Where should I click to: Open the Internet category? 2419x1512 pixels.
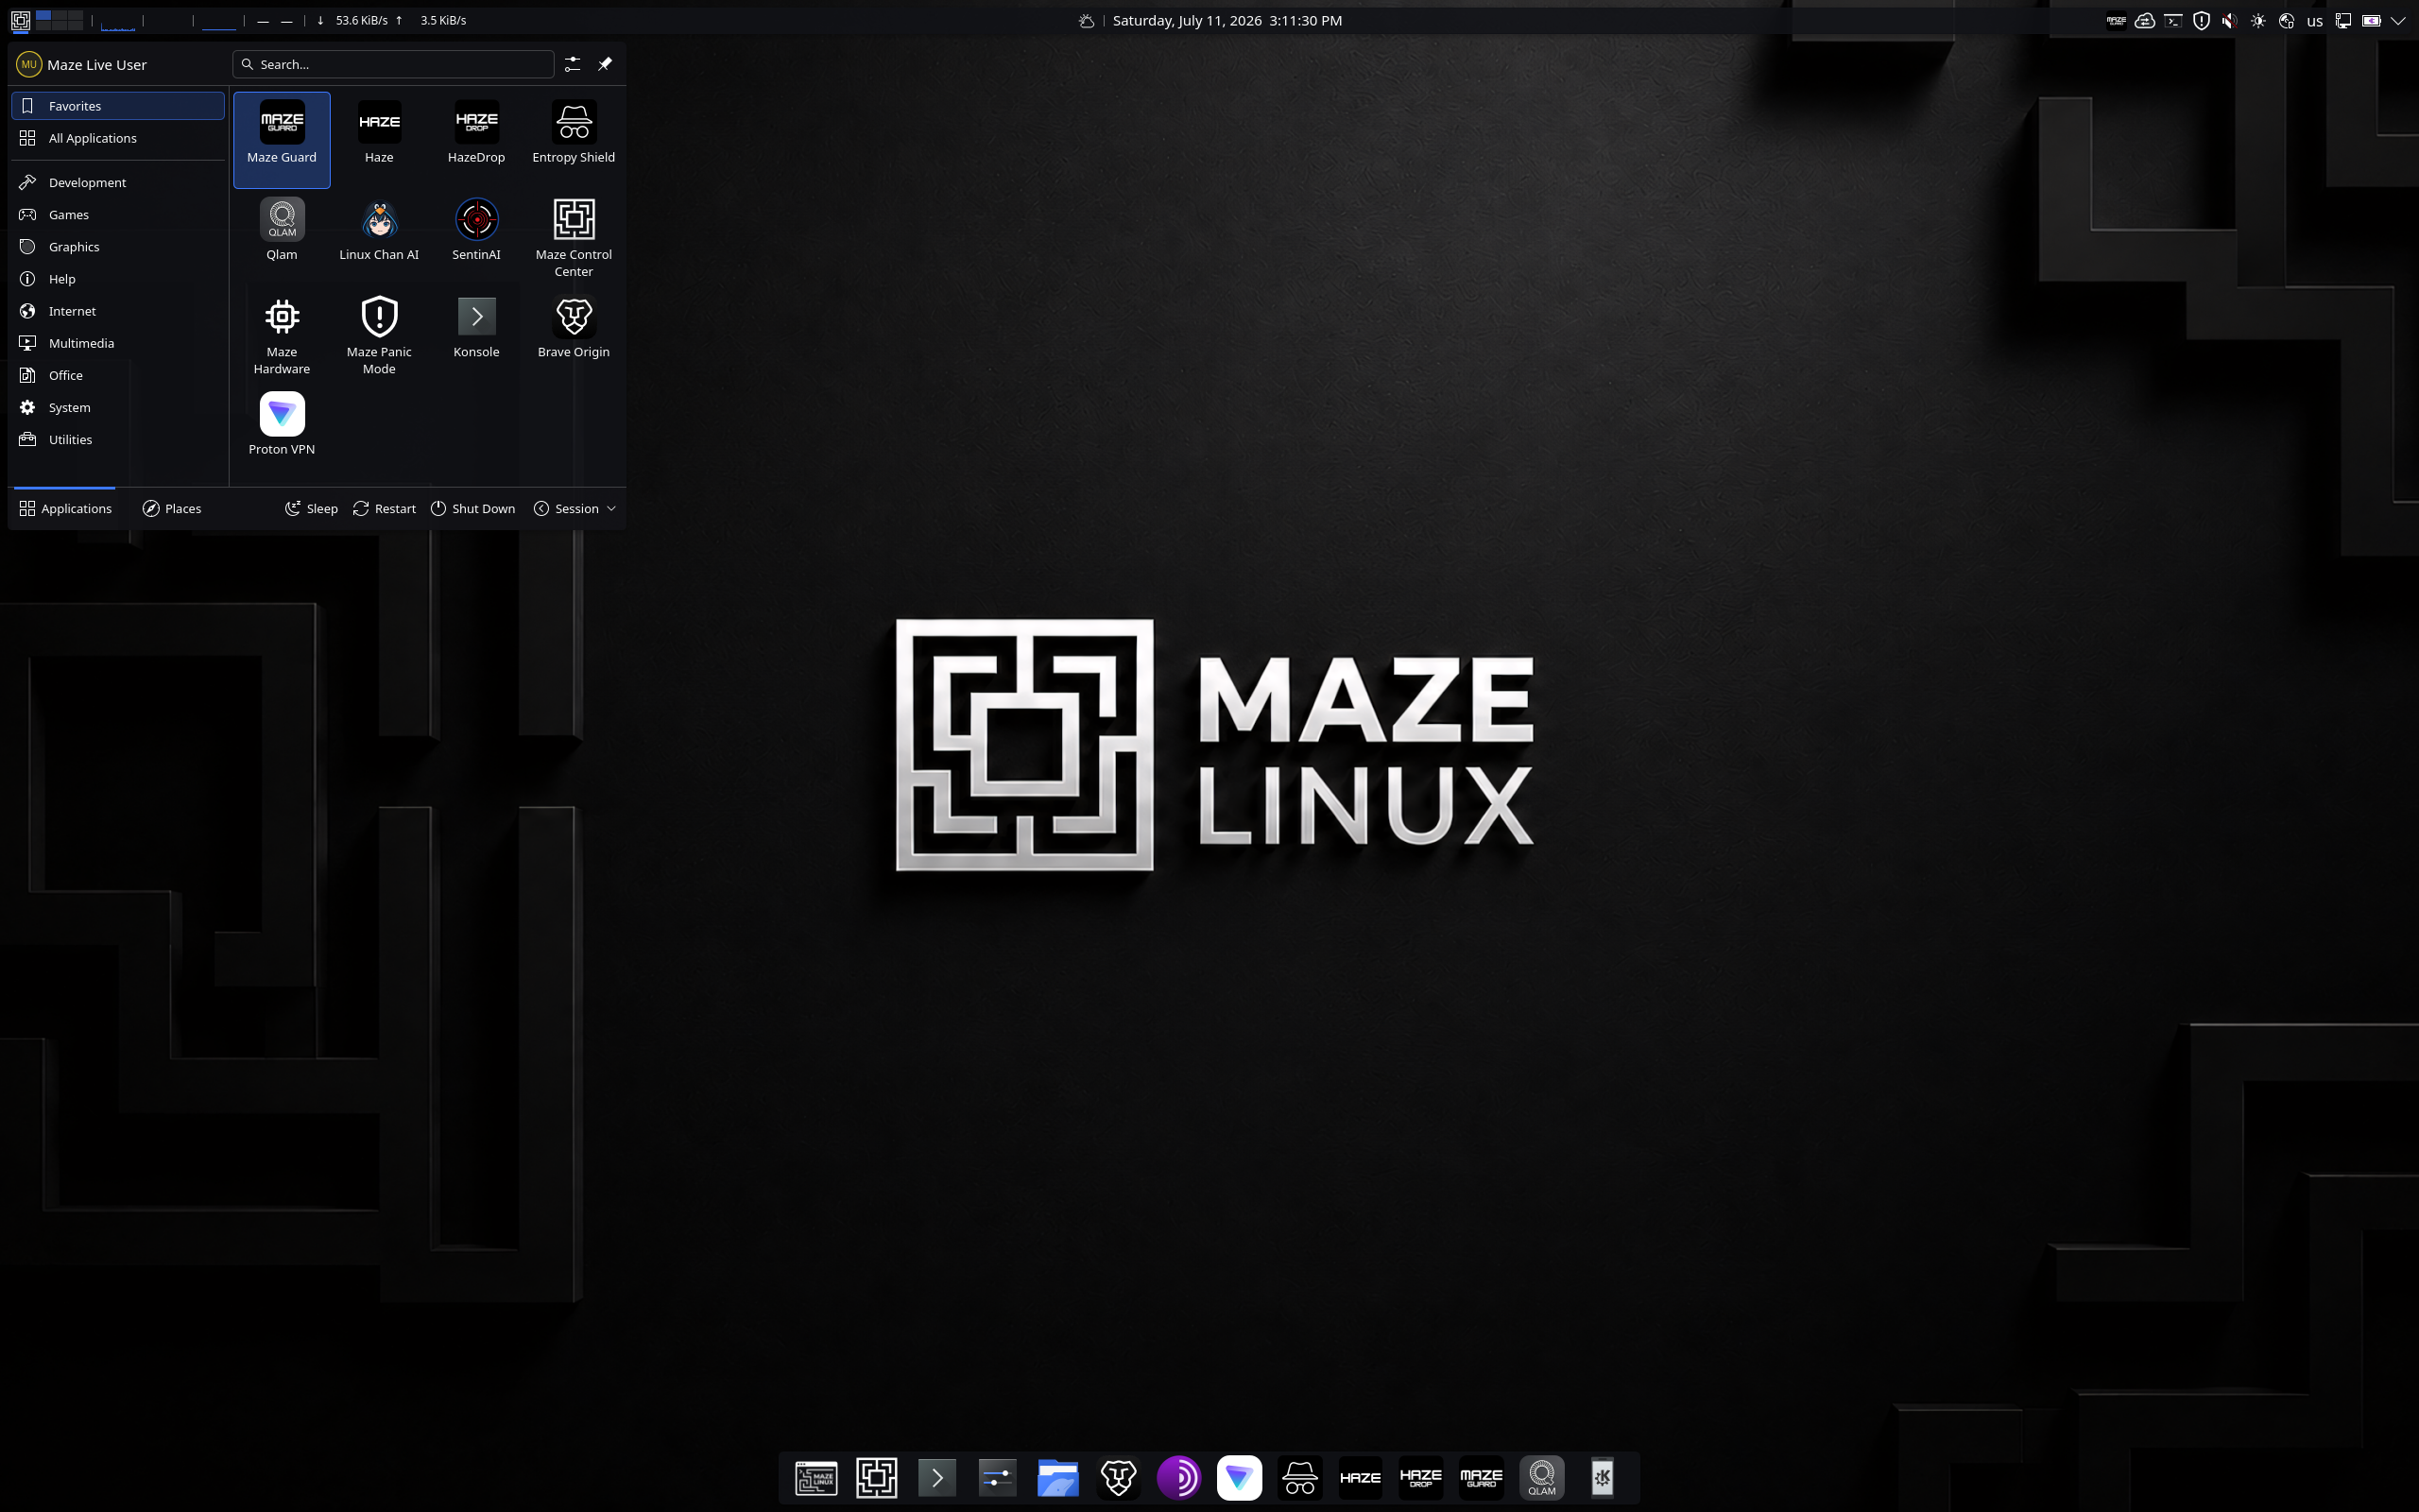[118, 311]
